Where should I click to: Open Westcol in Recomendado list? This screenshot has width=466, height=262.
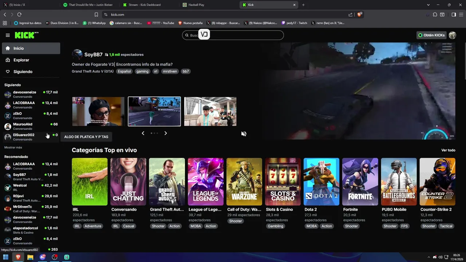[31, 187]
